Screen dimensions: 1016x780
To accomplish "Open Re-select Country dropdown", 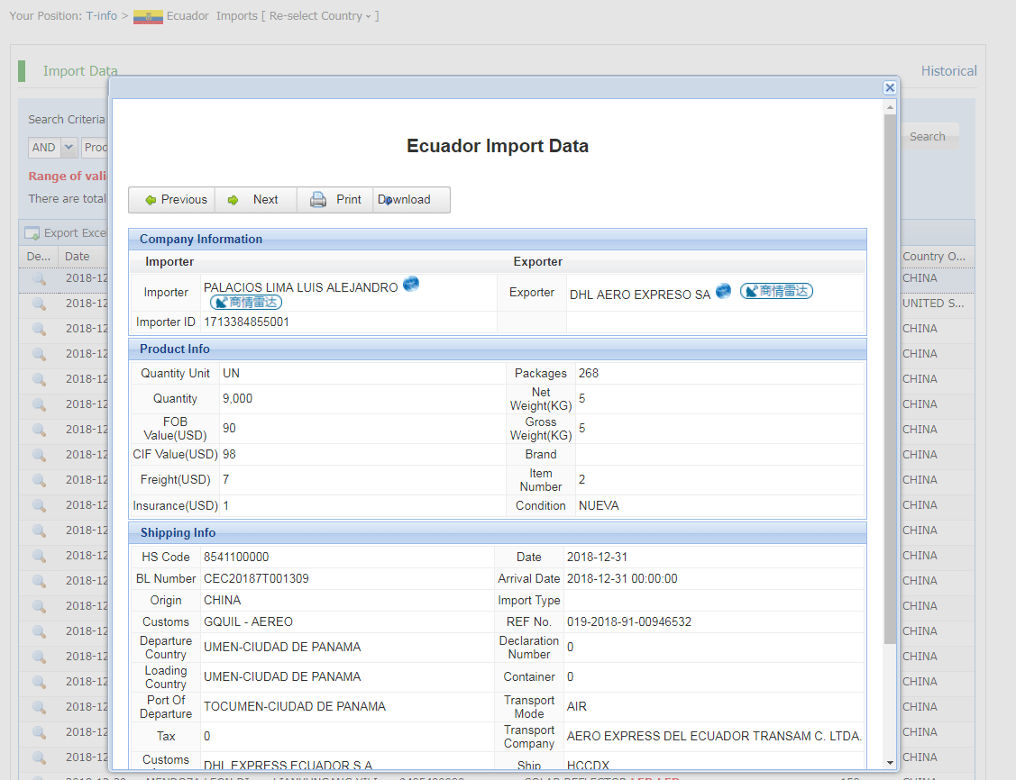I will click(320, 16).
